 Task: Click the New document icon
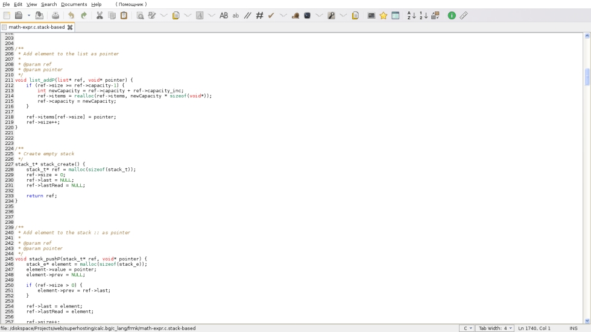pyautogui.click(x=7, y=16)
